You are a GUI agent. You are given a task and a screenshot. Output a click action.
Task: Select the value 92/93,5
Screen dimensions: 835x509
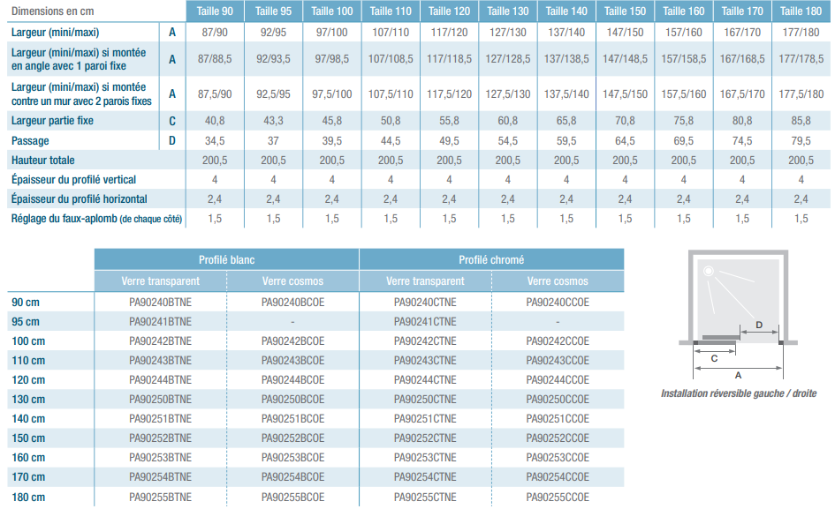tap(273, 59)
